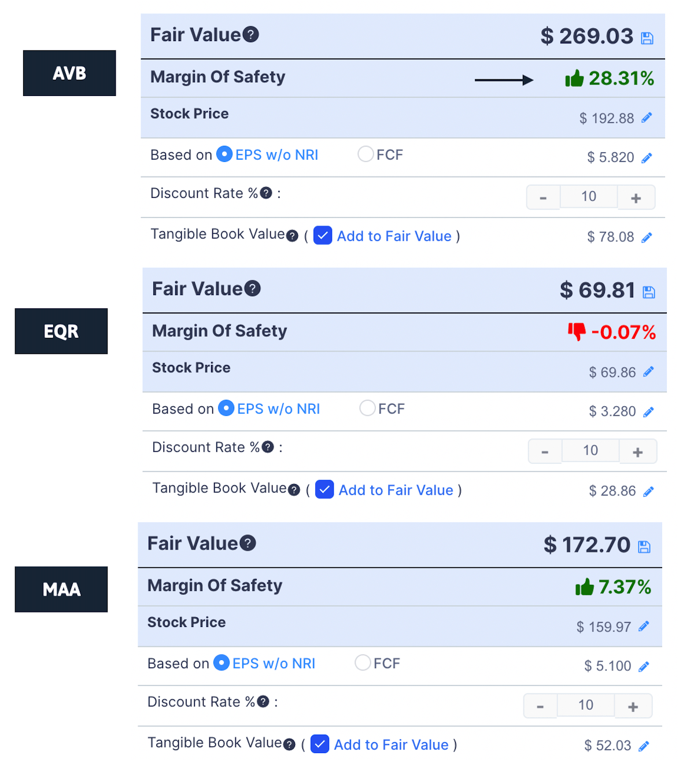Increase AVB's discount rate
This screenshot has height=778, width=694.
636,197
